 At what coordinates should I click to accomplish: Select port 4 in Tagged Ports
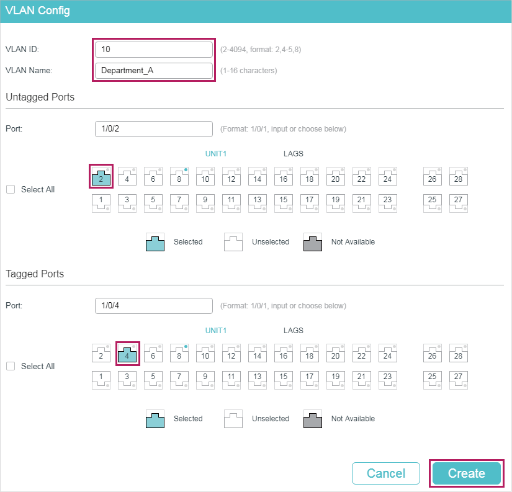(127, 353)
